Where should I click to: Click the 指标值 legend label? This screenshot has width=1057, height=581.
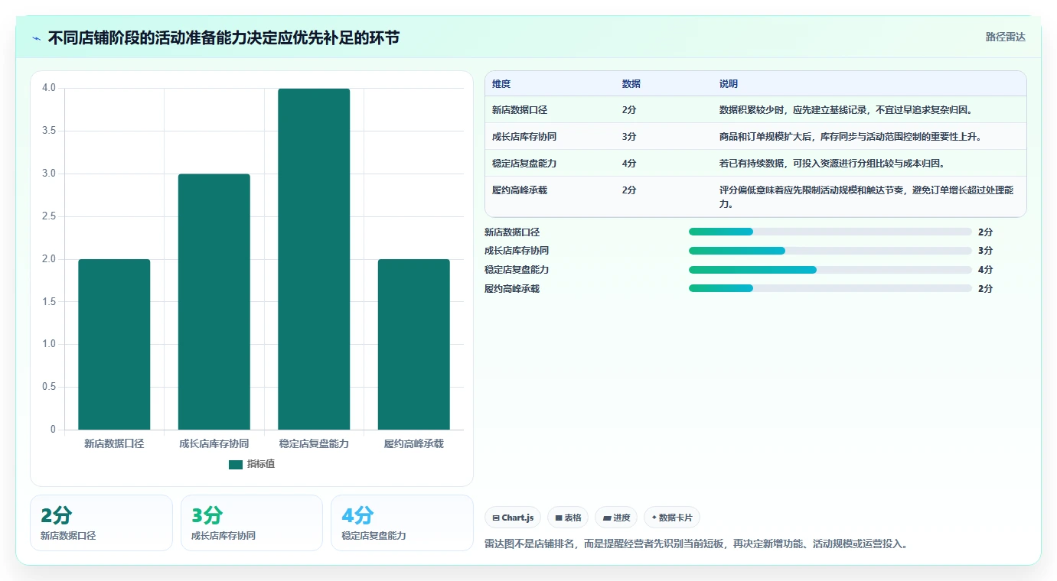(x=260, y=464)
